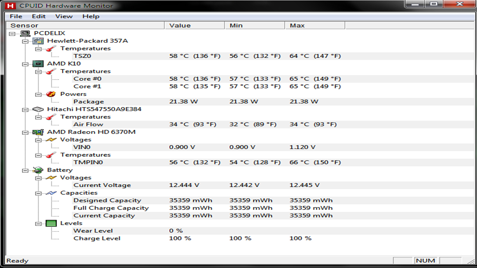Collapse the Hitachi HTS547550A9E384 node
This screenshot has width=477, height=268.
point(25,110)
